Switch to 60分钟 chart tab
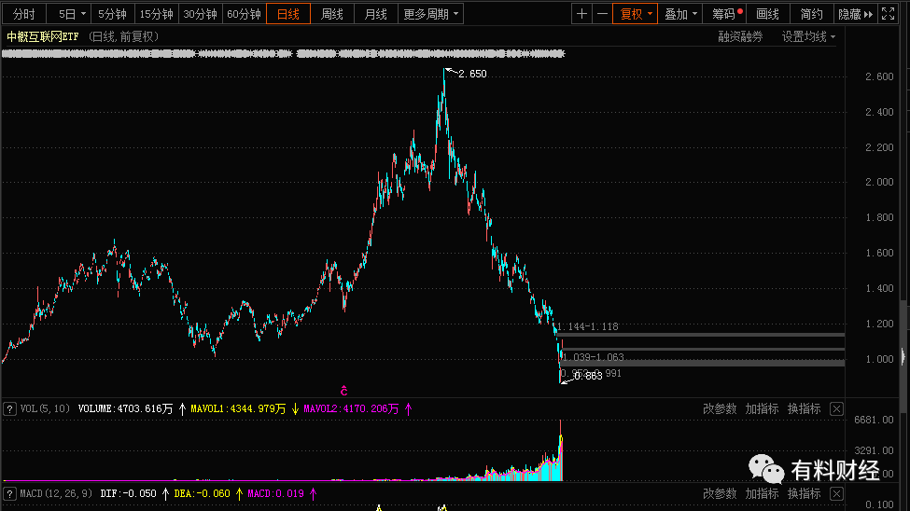 pyautogui.click(x=244, y=14)
